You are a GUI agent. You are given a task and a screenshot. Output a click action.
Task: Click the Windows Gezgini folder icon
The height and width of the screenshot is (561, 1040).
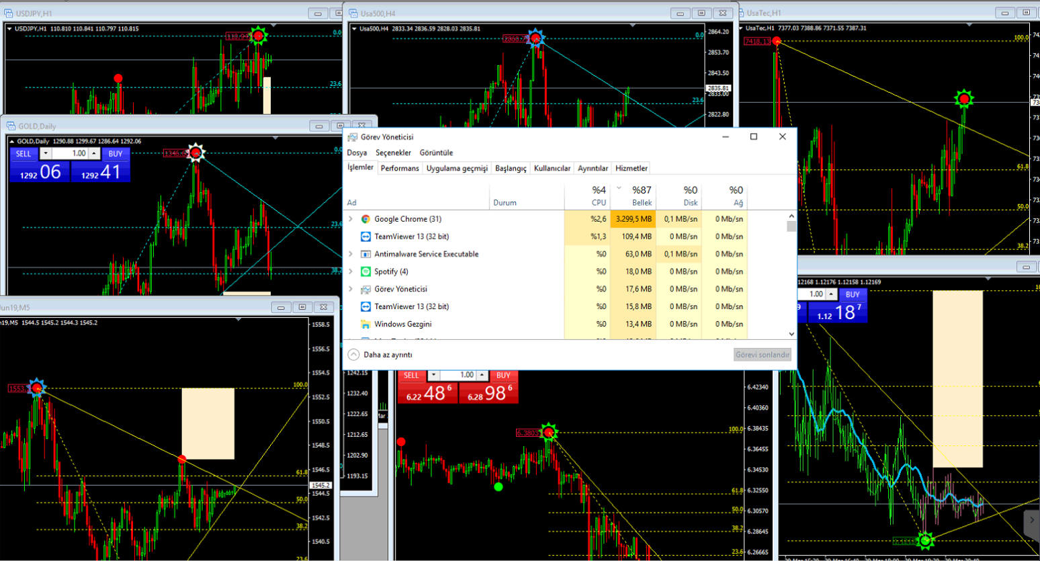(365, 324)
